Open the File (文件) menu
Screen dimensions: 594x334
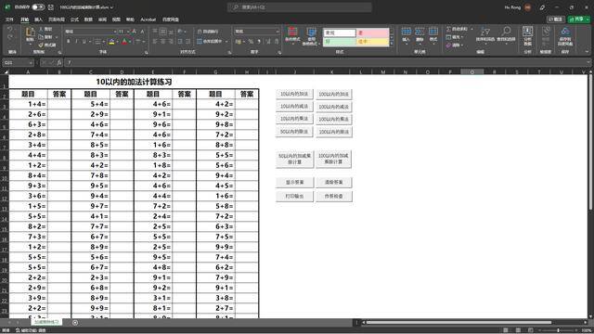click(x=9, y=19)
